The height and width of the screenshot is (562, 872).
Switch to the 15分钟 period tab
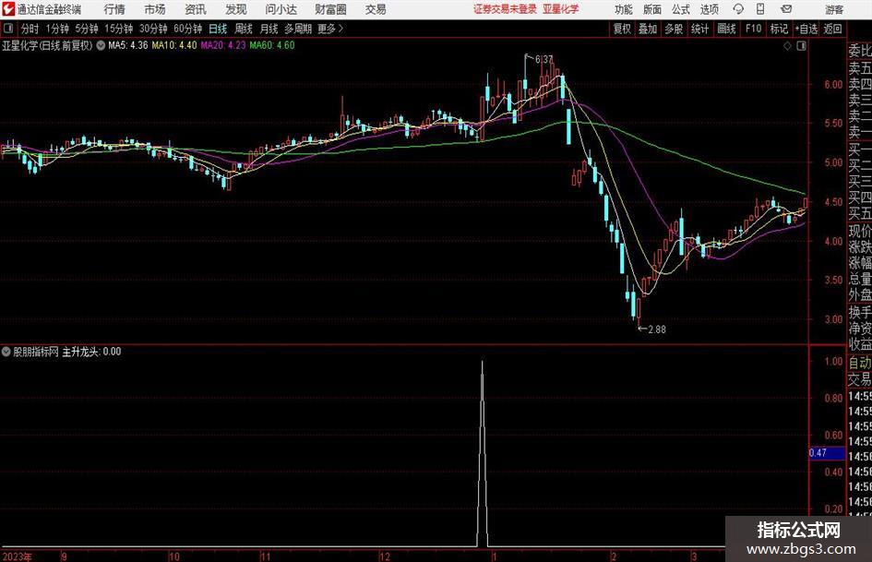pyautogui.click(x=118, y=29)
